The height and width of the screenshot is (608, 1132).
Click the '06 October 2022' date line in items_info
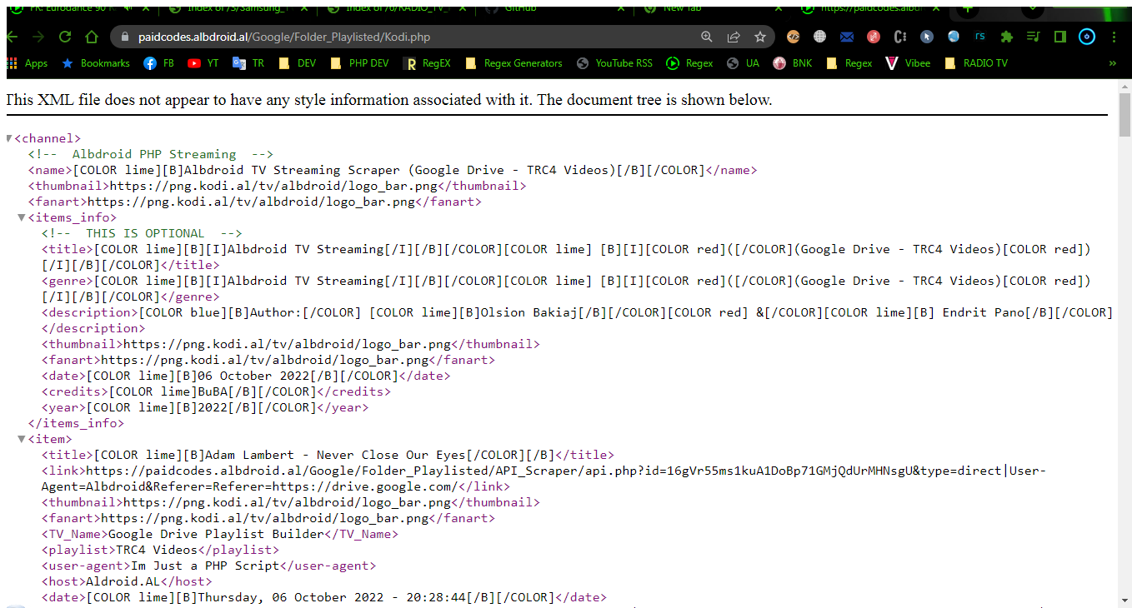click(x=246, y=376)
